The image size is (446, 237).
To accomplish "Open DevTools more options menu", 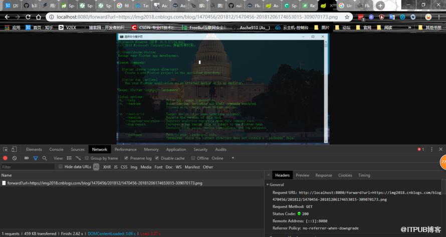I will click(x=431, y=149).
